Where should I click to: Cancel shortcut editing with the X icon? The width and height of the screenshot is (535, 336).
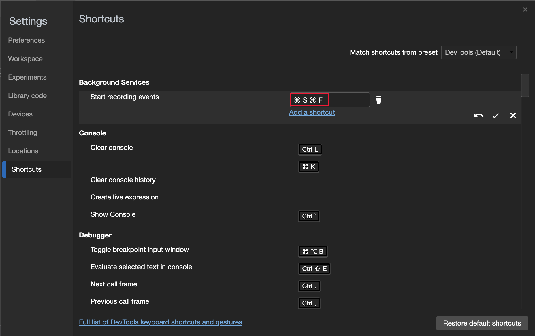[x=513, y=116]
